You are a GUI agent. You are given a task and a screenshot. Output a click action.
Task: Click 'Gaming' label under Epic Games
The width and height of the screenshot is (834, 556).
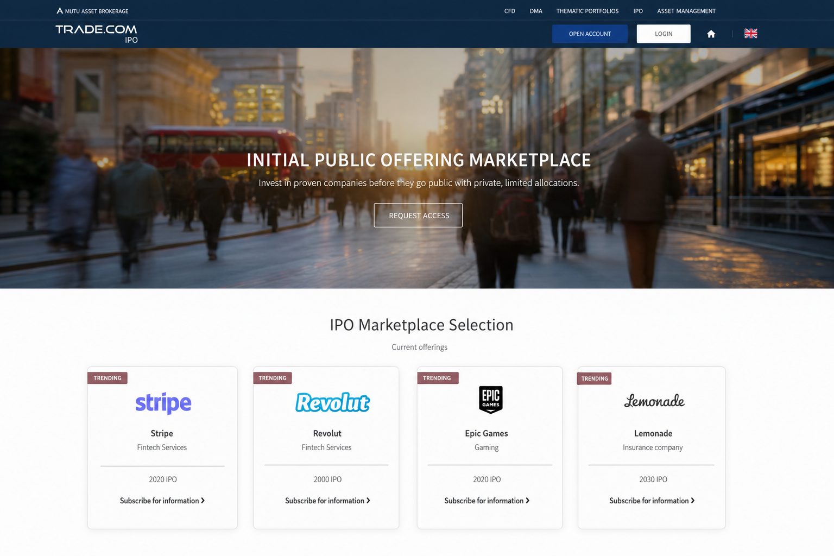(x=486, y=447)
